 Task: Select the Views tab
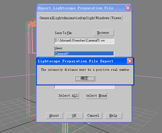[116, 18]
